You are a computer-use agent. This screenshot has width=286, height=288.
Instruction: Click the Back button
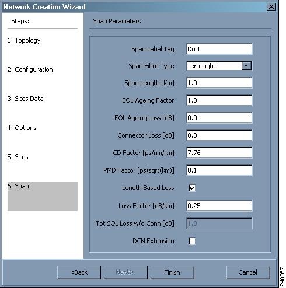click(79, 272)
